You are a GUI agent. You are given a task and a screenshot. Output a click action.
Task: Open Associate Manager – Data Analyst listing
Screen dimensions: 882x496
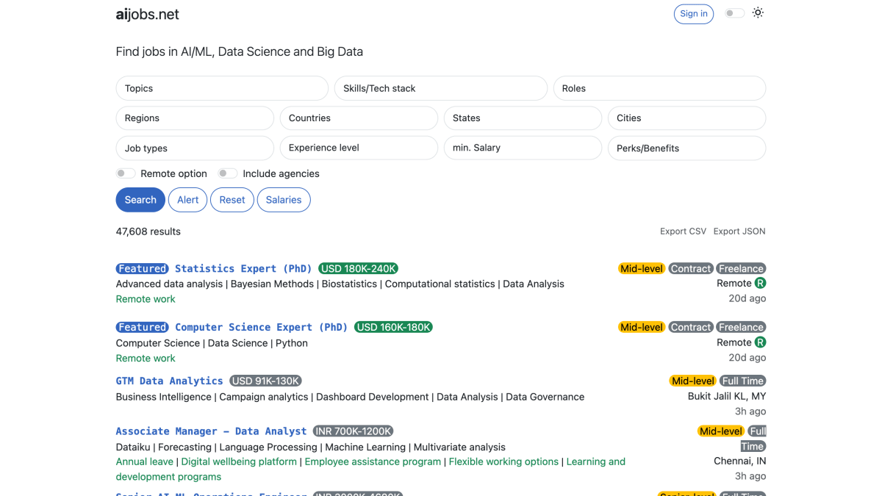tap(211, 431)
